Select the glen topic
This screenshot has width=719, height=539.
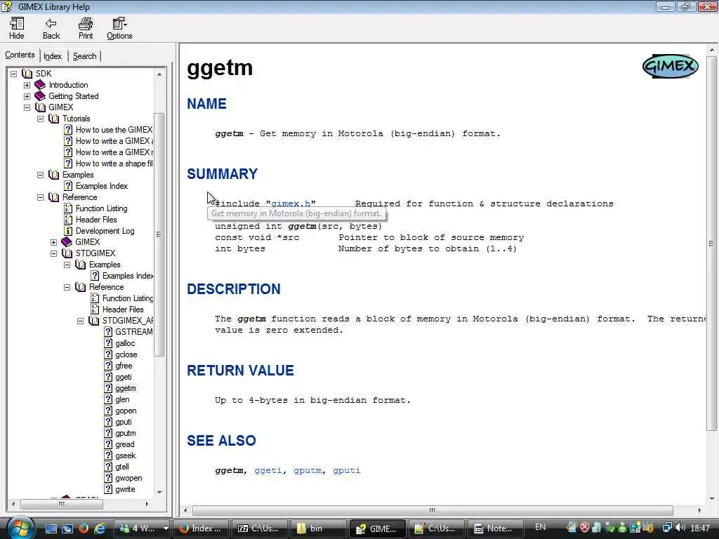(x=122, y=399)
